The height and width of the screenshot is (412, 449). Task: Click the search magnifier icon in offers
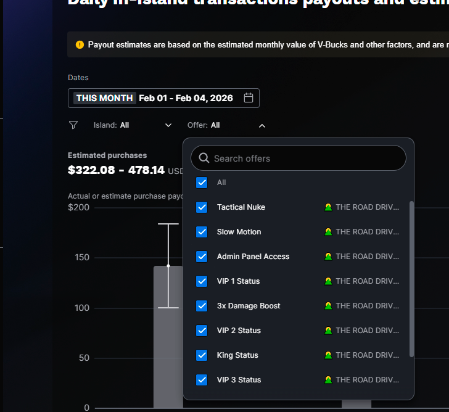coord(204,158)
